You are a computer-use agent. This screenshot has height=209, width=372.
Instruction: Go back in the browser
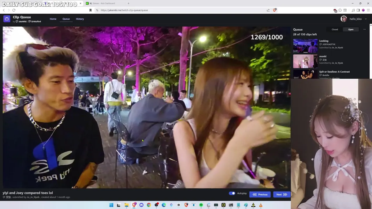pyautogui.click(x=4, y=10)
